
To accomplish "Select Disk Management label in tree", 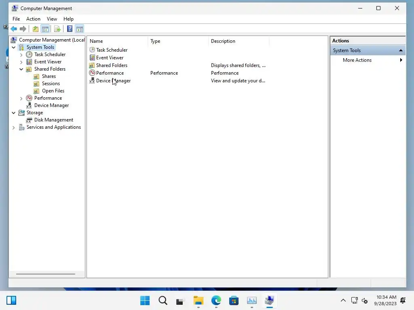I will (54, 120).
